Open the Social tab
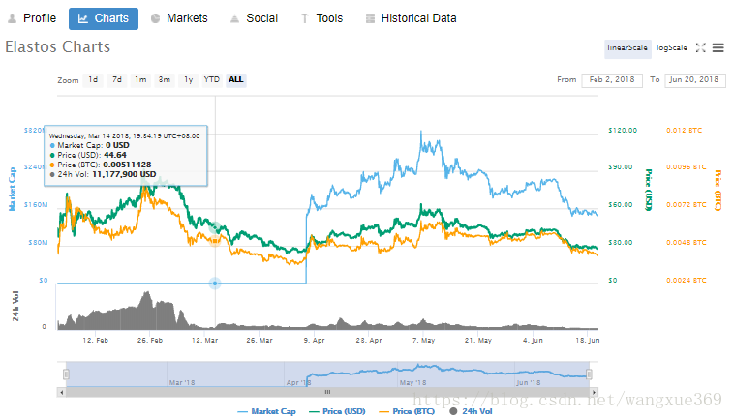The width and height of the screenshot is (733, 419). (x=255, y=18)
